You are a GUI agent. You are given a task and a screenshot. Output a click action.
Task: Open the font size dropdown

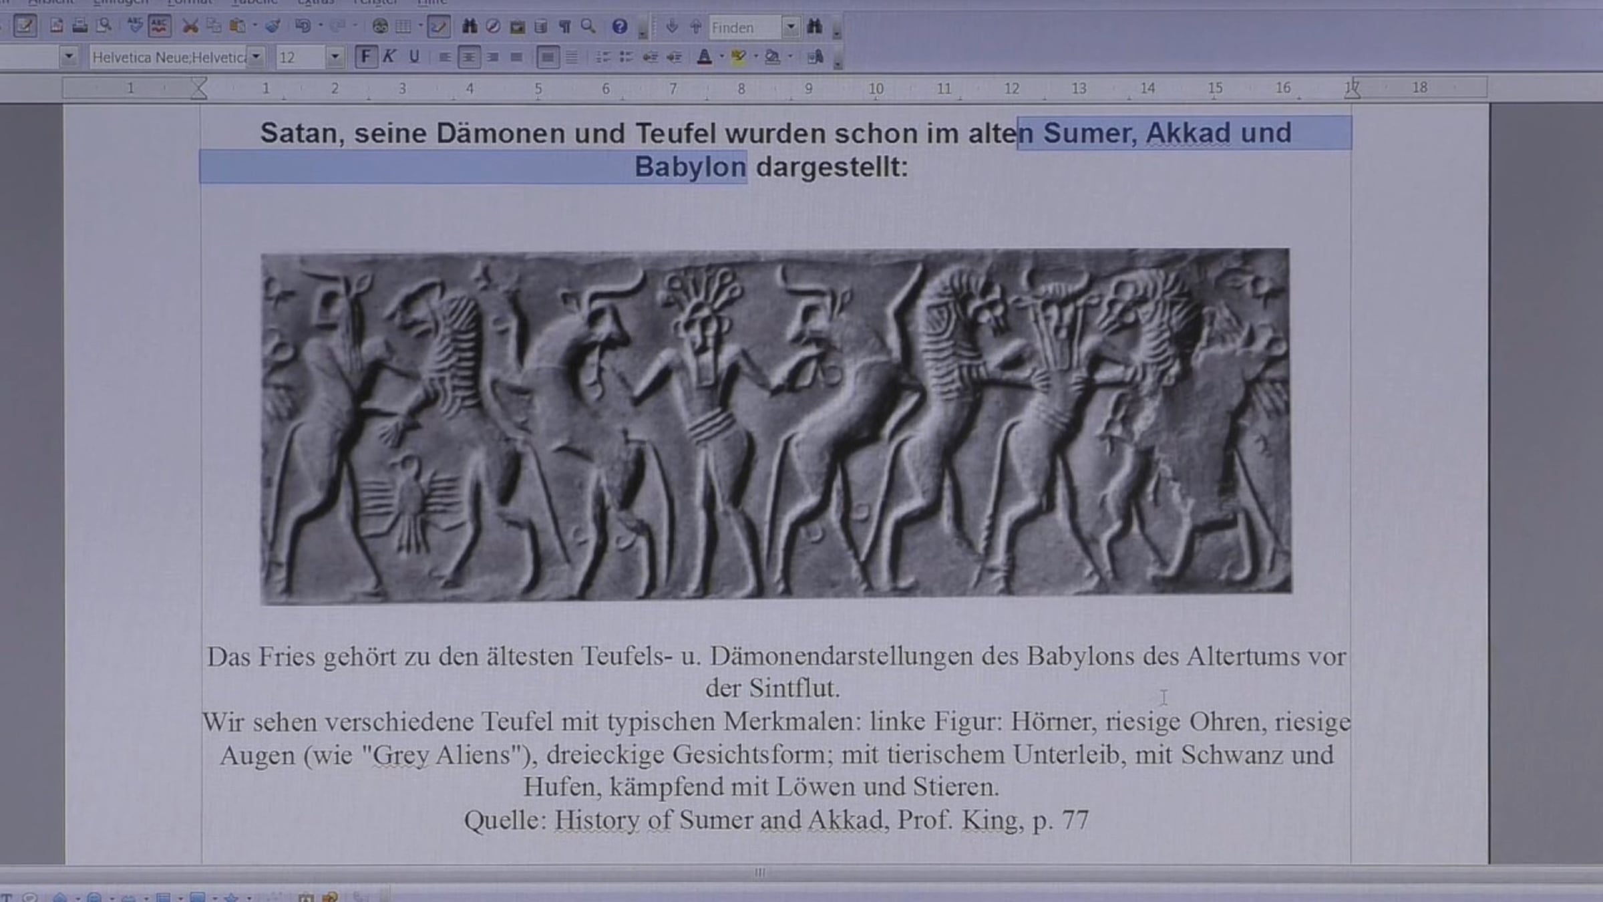[335, 57]
